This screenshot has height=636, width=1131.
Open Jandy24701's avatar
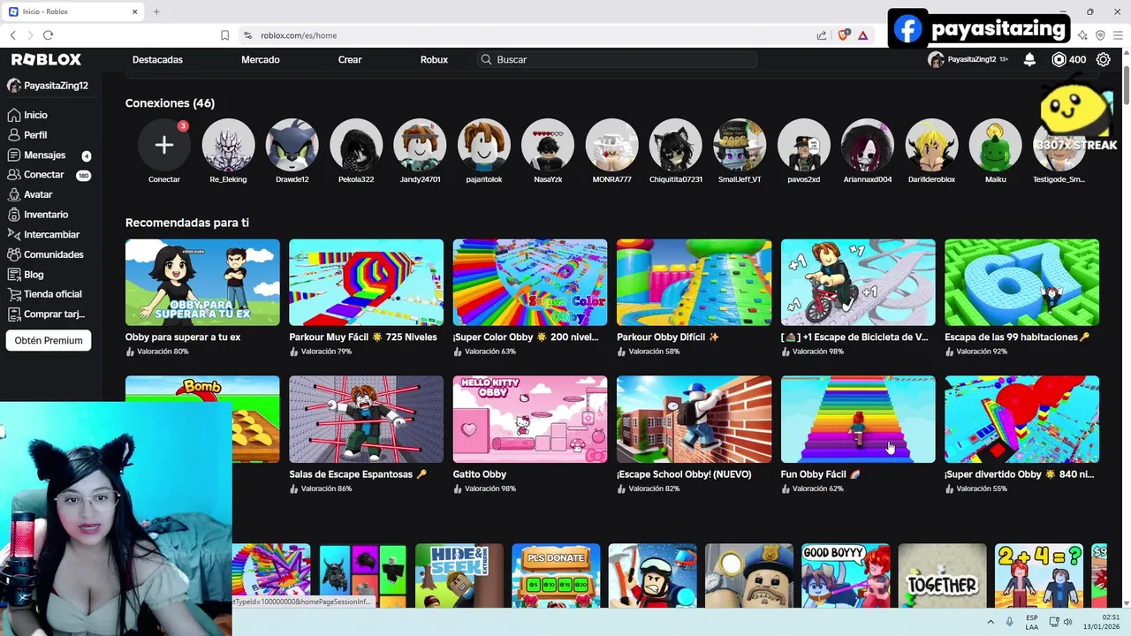pyautogui.click(x=420, y=145)
